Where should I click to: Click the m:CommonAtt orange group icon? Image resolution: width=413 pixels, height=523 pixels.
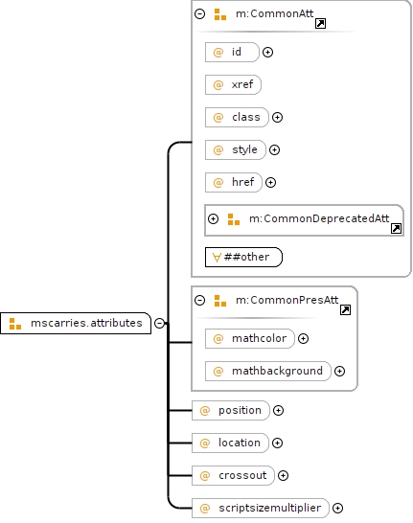[x=220, y=14]
